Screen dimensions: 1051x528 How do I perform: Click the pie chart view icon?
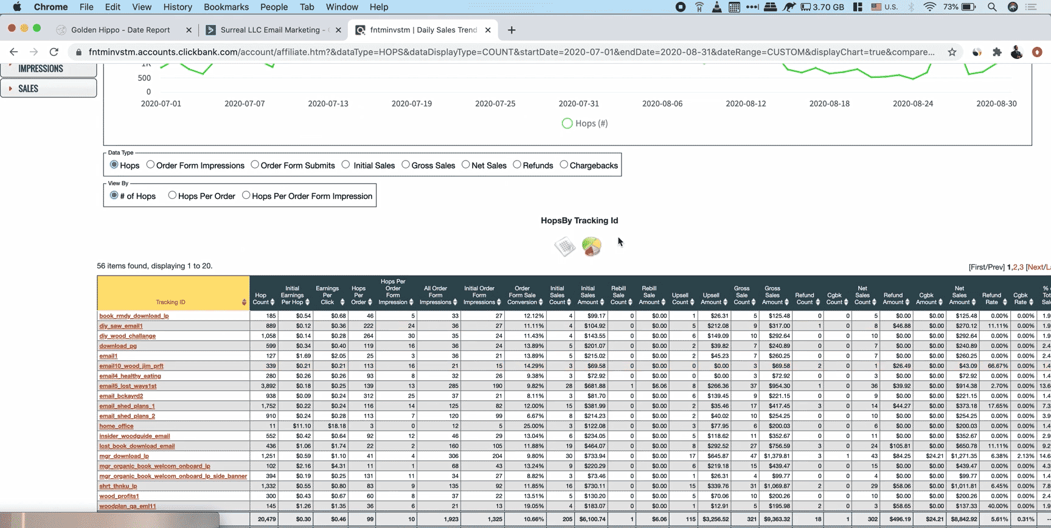click(x=591, y=246)
